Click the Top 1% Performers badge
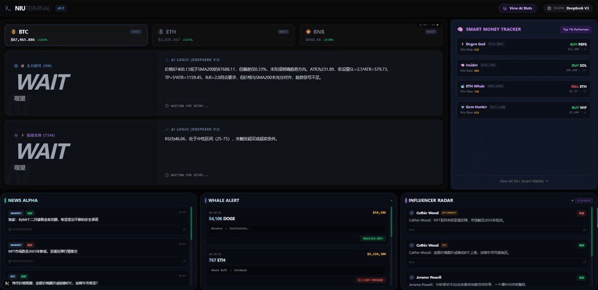598x290 pixels. coord(576,29)
